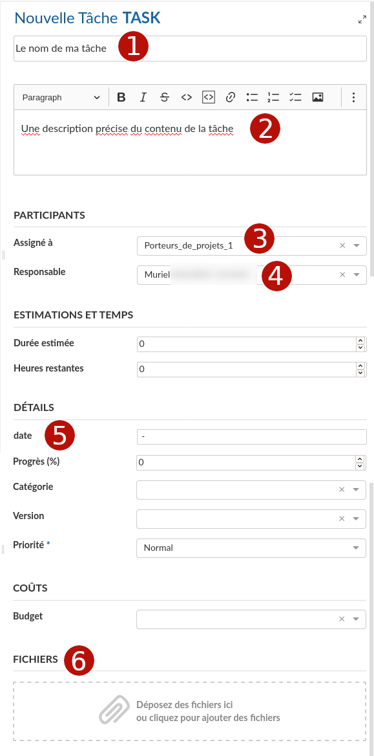This screenshot has width=374, height=756.
Task: Insert a code block in description
Action: point(208,97)
